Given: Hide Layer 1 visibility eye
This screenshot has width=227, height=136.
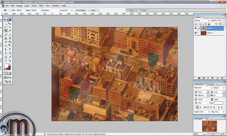Looking at the screenshot, I should point(196,28).
